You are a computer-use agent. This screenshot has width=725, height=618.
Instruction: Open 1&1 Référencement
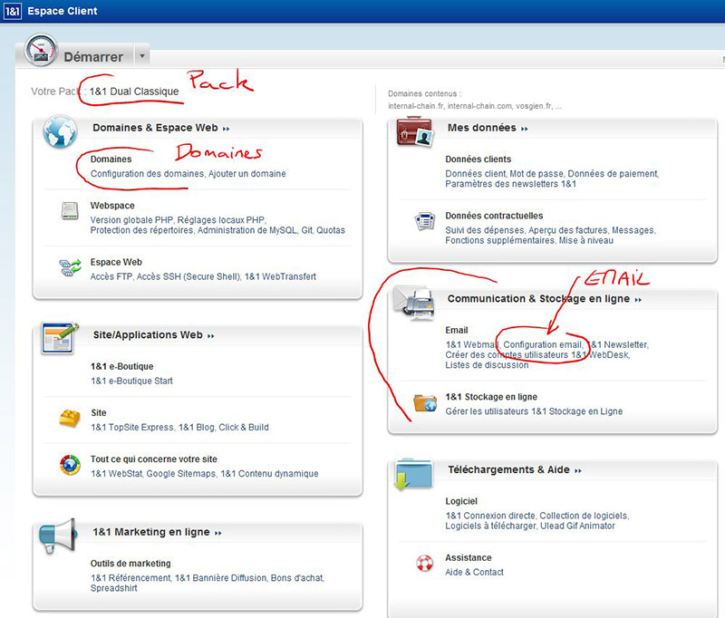[x=130, y=578]
